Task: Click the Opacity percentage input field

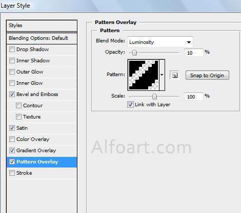Action: pyautogui.click(x=194, y=53)
